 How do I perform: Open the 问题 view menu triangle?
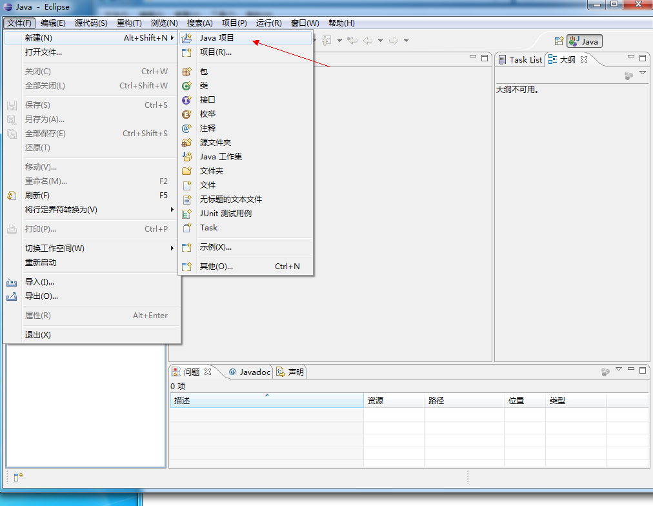click(619, 369)
